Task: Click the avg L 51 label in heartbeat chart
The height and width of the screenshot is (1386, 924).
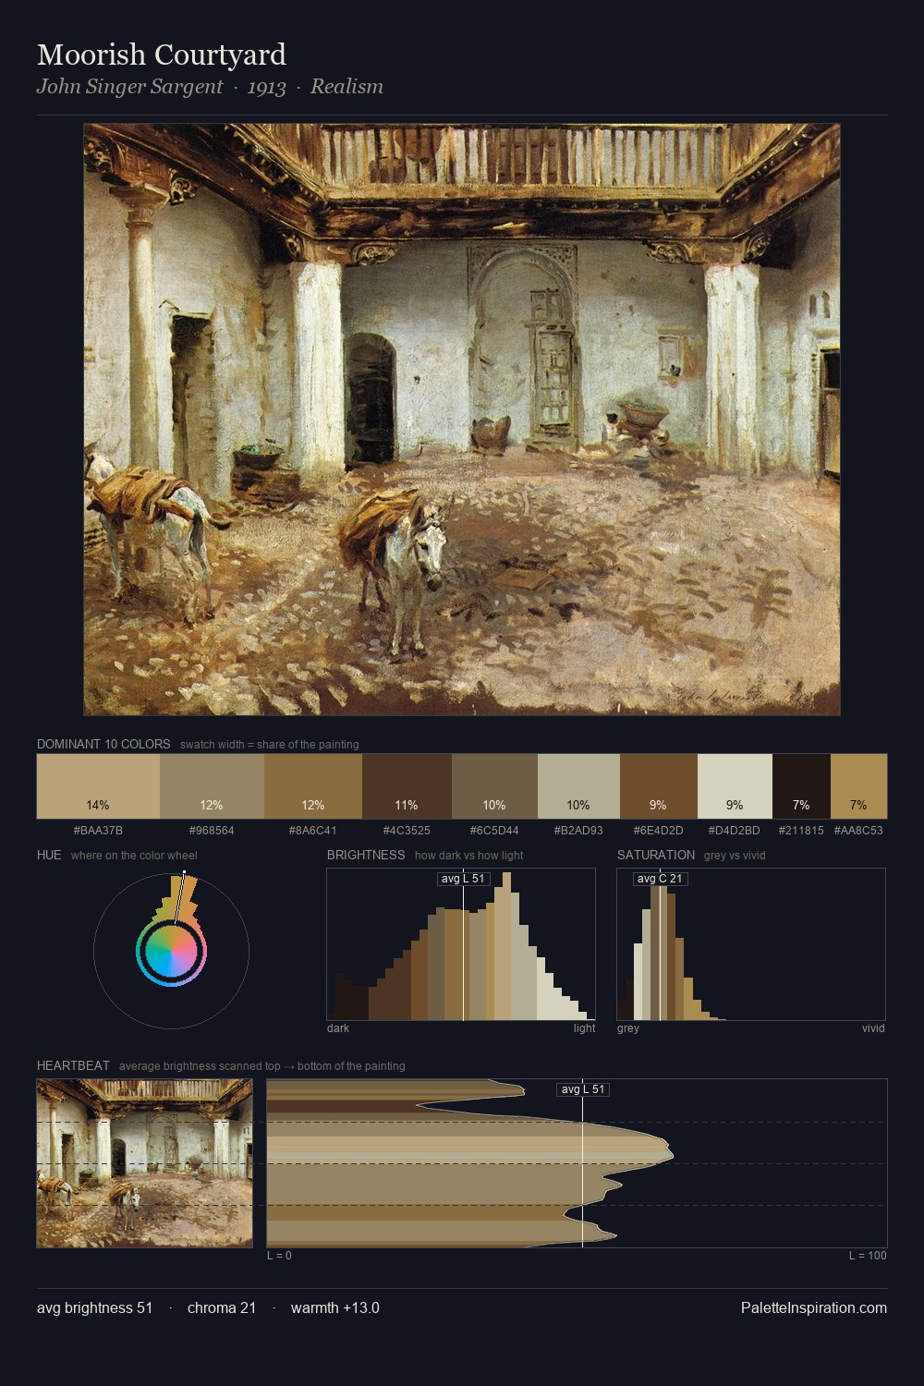Action: point(582,1089)
